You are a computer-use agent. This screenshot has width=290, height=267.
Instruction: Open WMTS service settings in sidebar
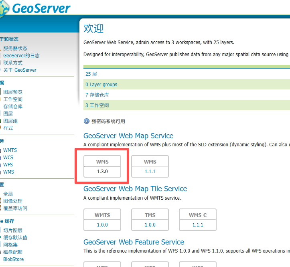[10, 150]
